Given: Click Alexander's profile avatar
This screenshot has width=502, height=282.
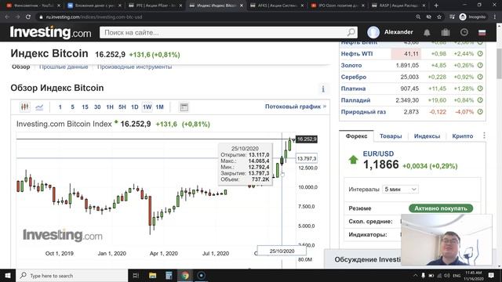Looking at the screenshot, I should 373,32.
